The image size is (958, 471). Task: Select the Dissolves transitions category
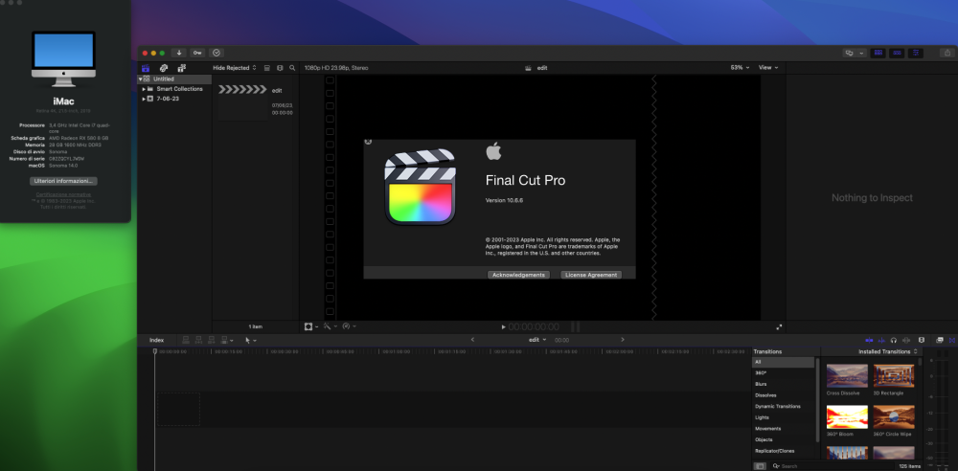coord(784,395)
